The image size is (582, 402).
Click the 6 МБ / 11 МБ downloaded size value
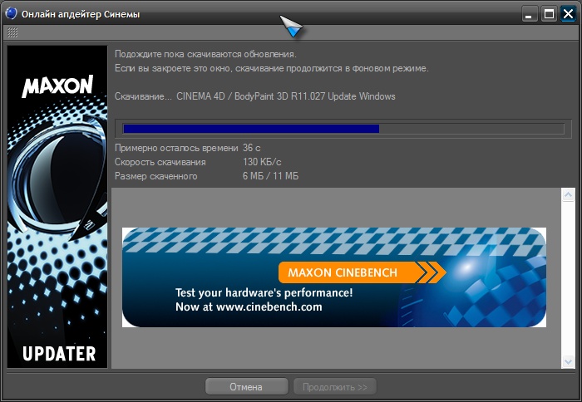click(270, 176)
